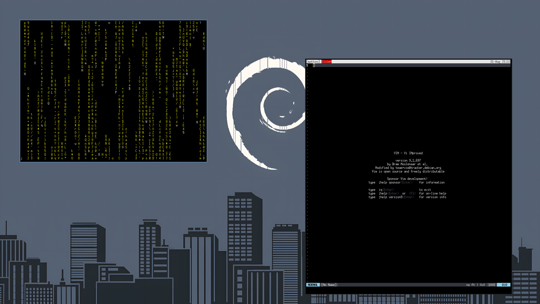Image resolution: width=540 pixels, height=304 pixels.
Task: Click 'Vim is open source and freely distributable'
Action: pos(408,171)
